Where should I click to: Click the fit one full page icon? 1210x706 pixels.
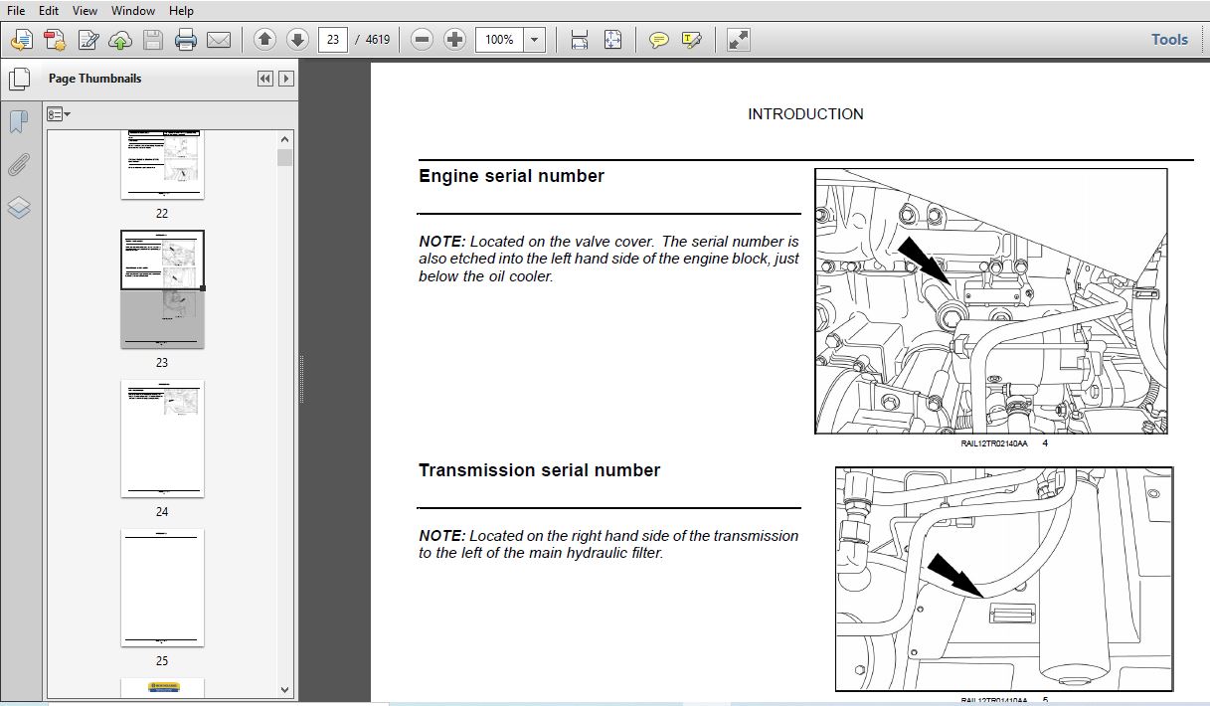pos(612,40)
